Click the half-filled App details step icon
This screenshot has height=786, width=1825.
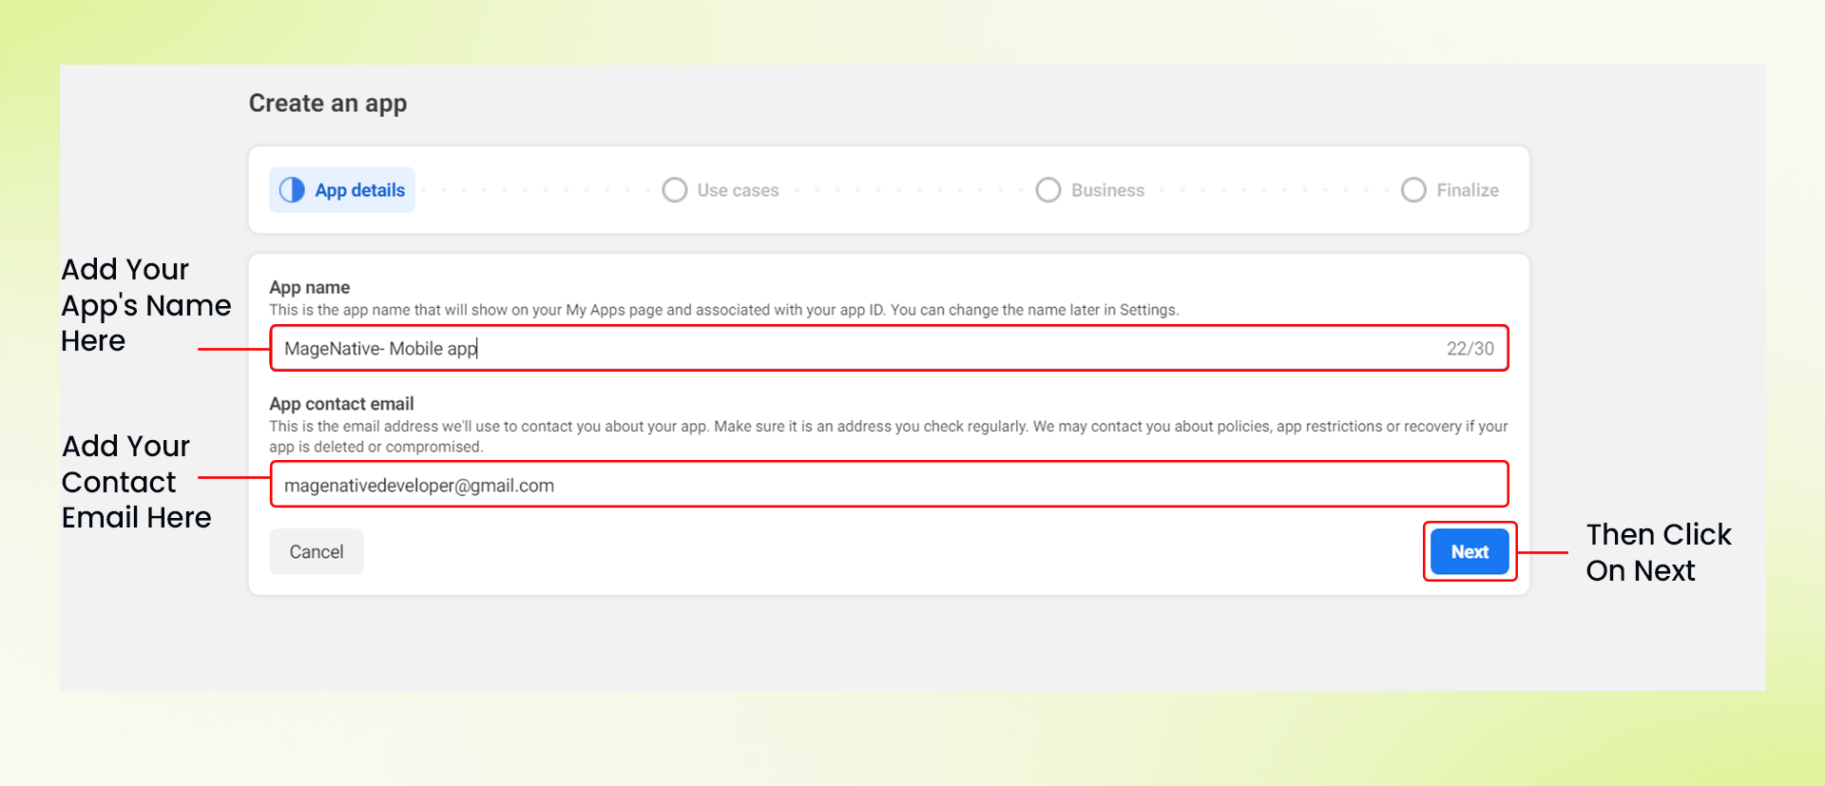[x=292, y=190]
